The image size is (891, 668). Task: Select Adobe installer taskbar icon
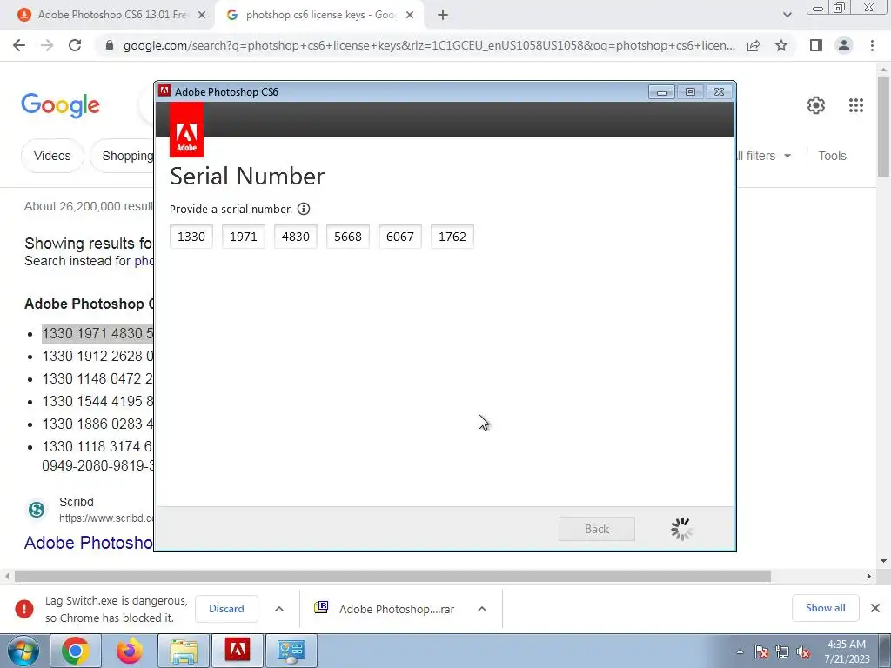tap(237, 651)
